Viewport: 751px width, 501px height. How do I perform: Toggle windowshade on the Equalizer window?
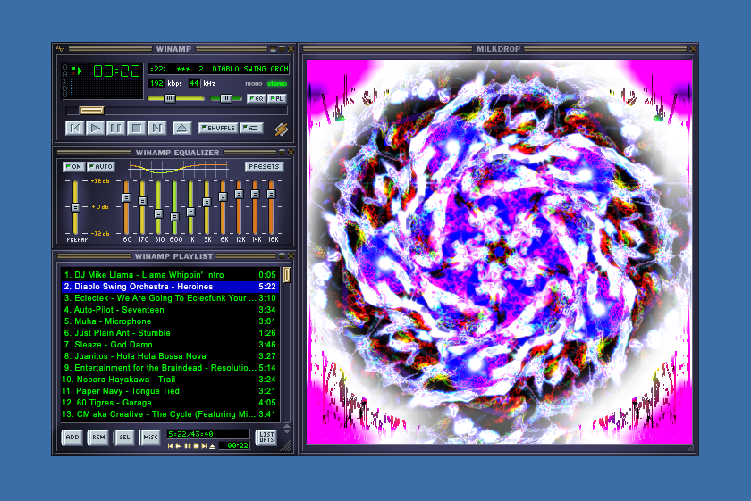283,153
